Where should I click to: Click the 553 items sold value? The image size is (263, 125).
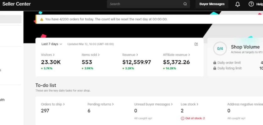[x=87, y=62]
